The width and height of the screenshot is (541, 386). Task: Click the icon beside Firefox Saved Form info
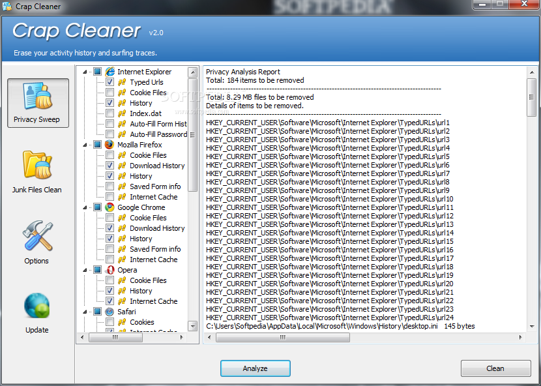122,186
